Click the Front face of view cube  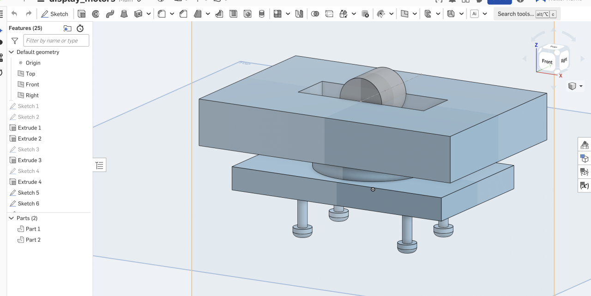(x=547, y=61)
